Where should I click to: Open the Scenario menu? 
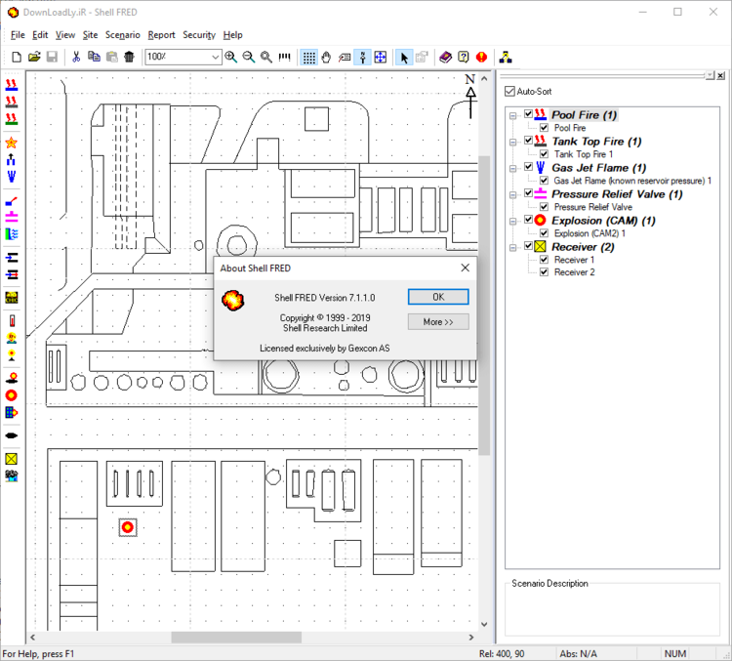pyautogui.click(x=122, y=35)
